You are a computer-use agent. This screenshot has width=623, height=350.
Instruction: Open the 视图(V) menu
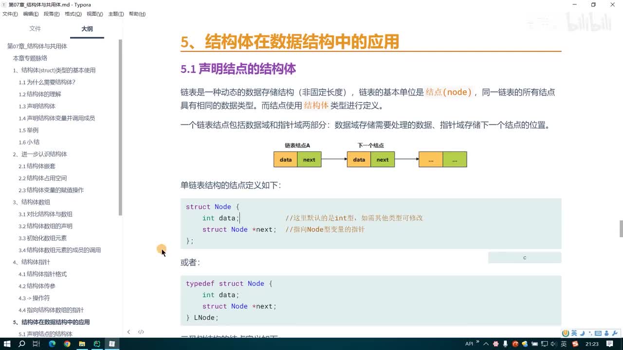coord(94,14)
